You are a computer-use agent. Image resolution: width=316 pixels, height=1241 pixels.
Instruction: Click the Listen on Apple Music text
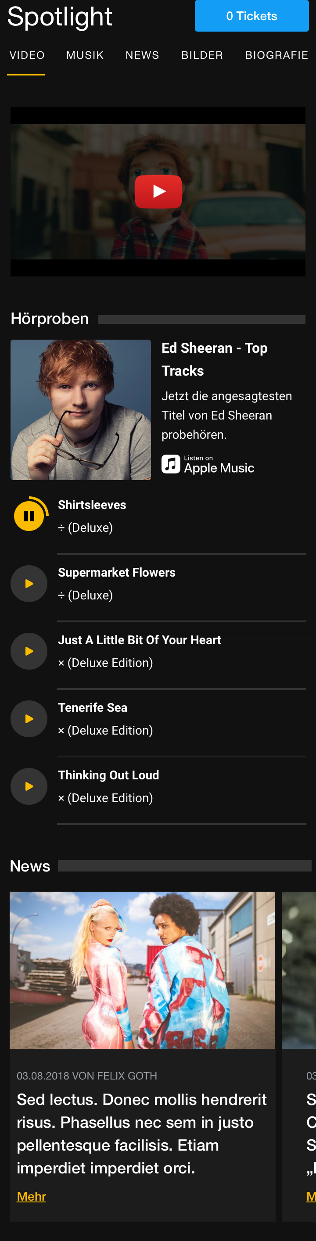click(x=219, y=465)
